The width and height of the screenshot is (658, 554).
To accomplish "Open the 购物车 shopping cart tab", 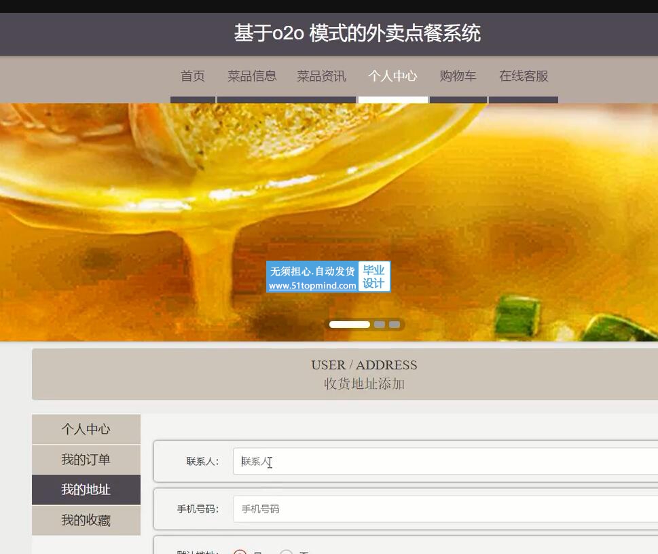I will click(x=458, y=77).
